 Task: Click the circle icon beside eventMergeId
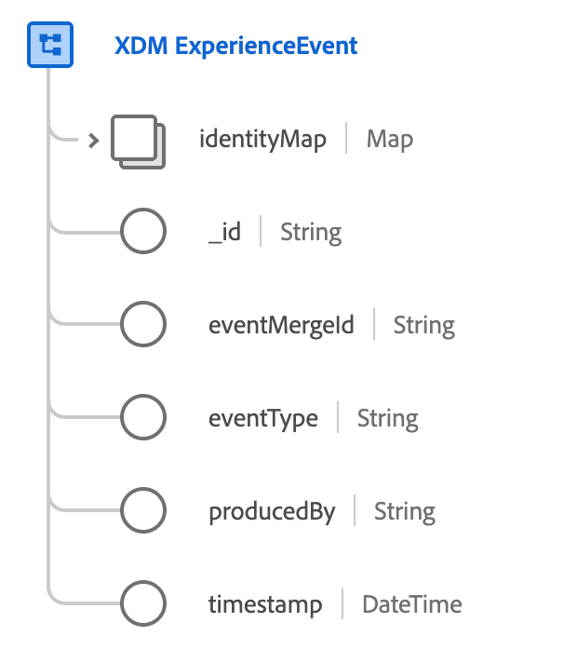143,324
